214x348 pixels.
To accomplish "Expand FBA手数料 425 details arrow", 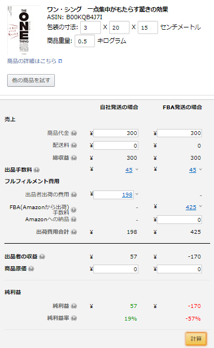I will pyautogui.click(x=200, y=206).
